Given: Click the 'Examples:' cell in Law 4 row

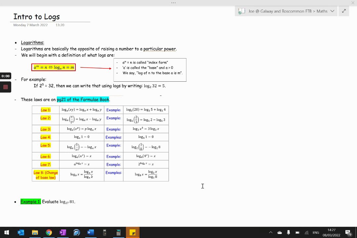Looking at the screenshot, I should point(114,137).
